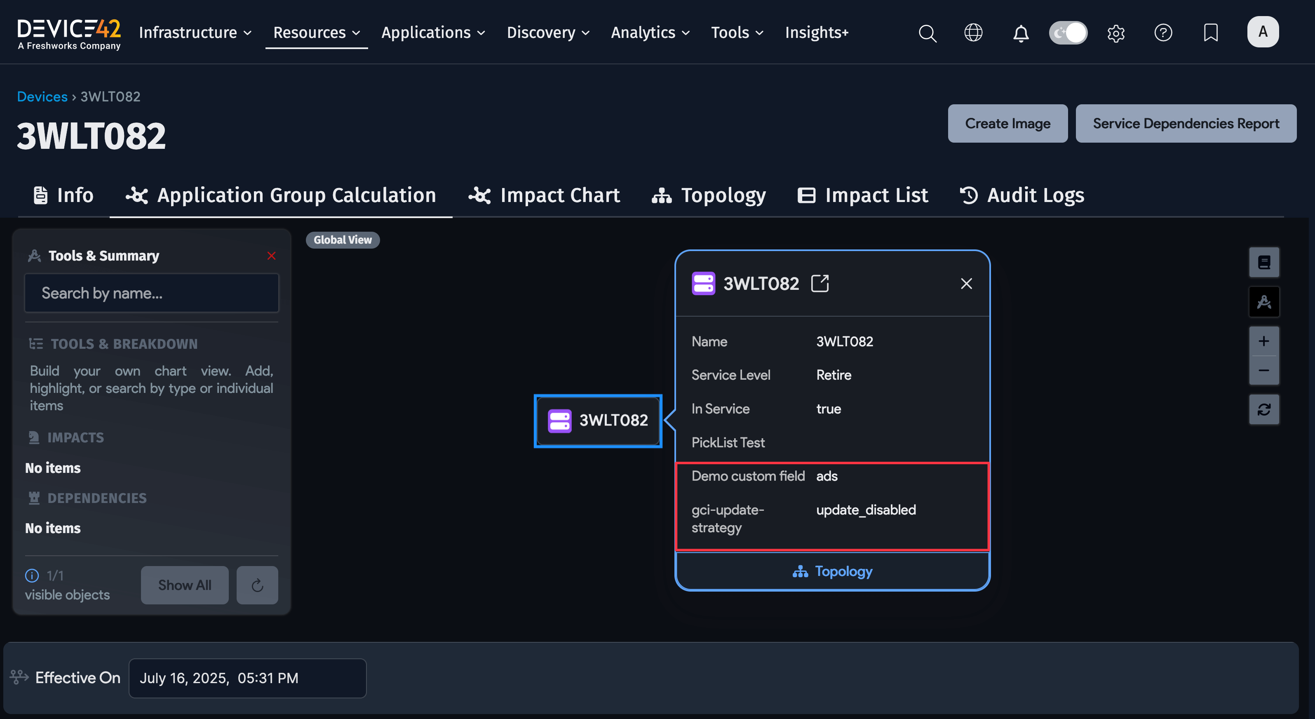Open notifications bell icon
The image size is (1315, 719).
tap(1020, 33)
